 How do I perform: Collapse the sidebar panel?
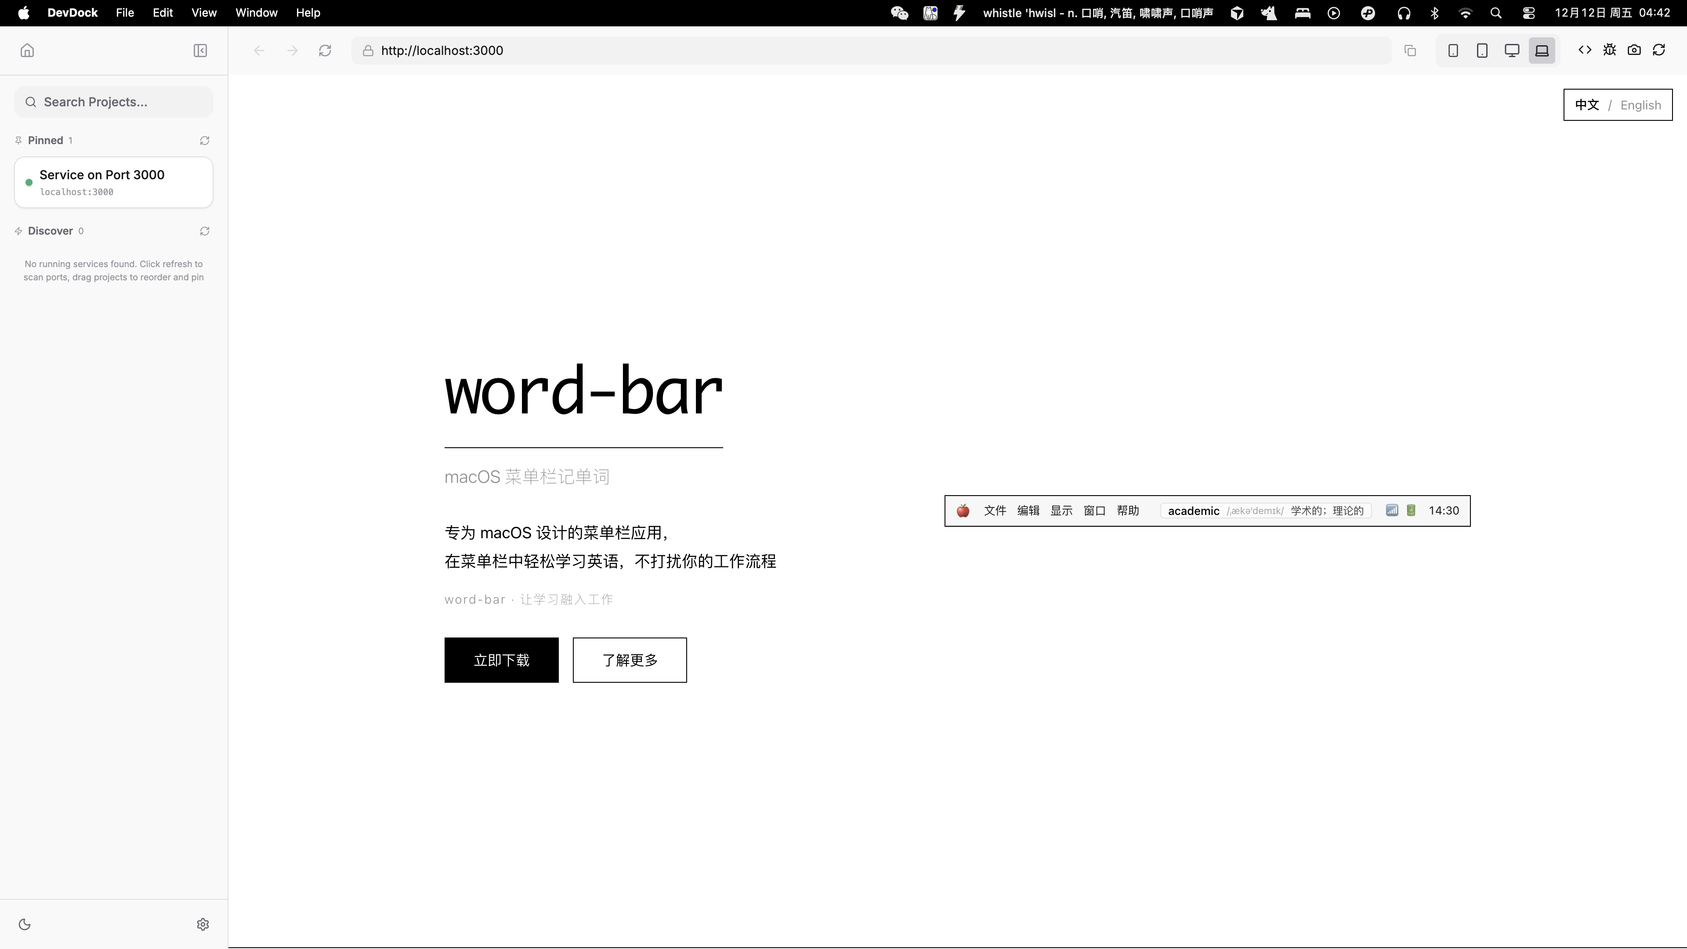point(200,51)
